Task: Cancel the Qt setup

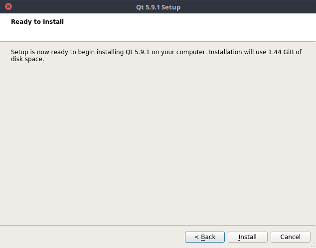Action: tap(290, 237)
